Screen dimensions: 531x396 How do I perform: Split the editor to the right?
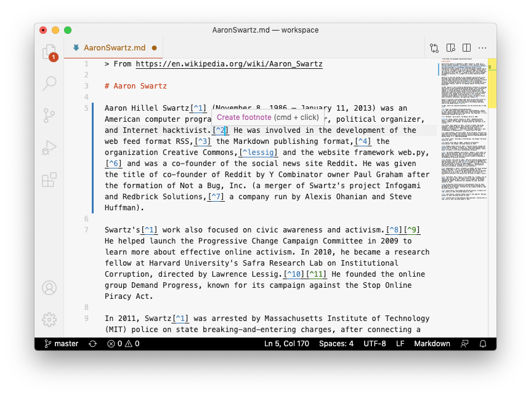click(467, 48)
